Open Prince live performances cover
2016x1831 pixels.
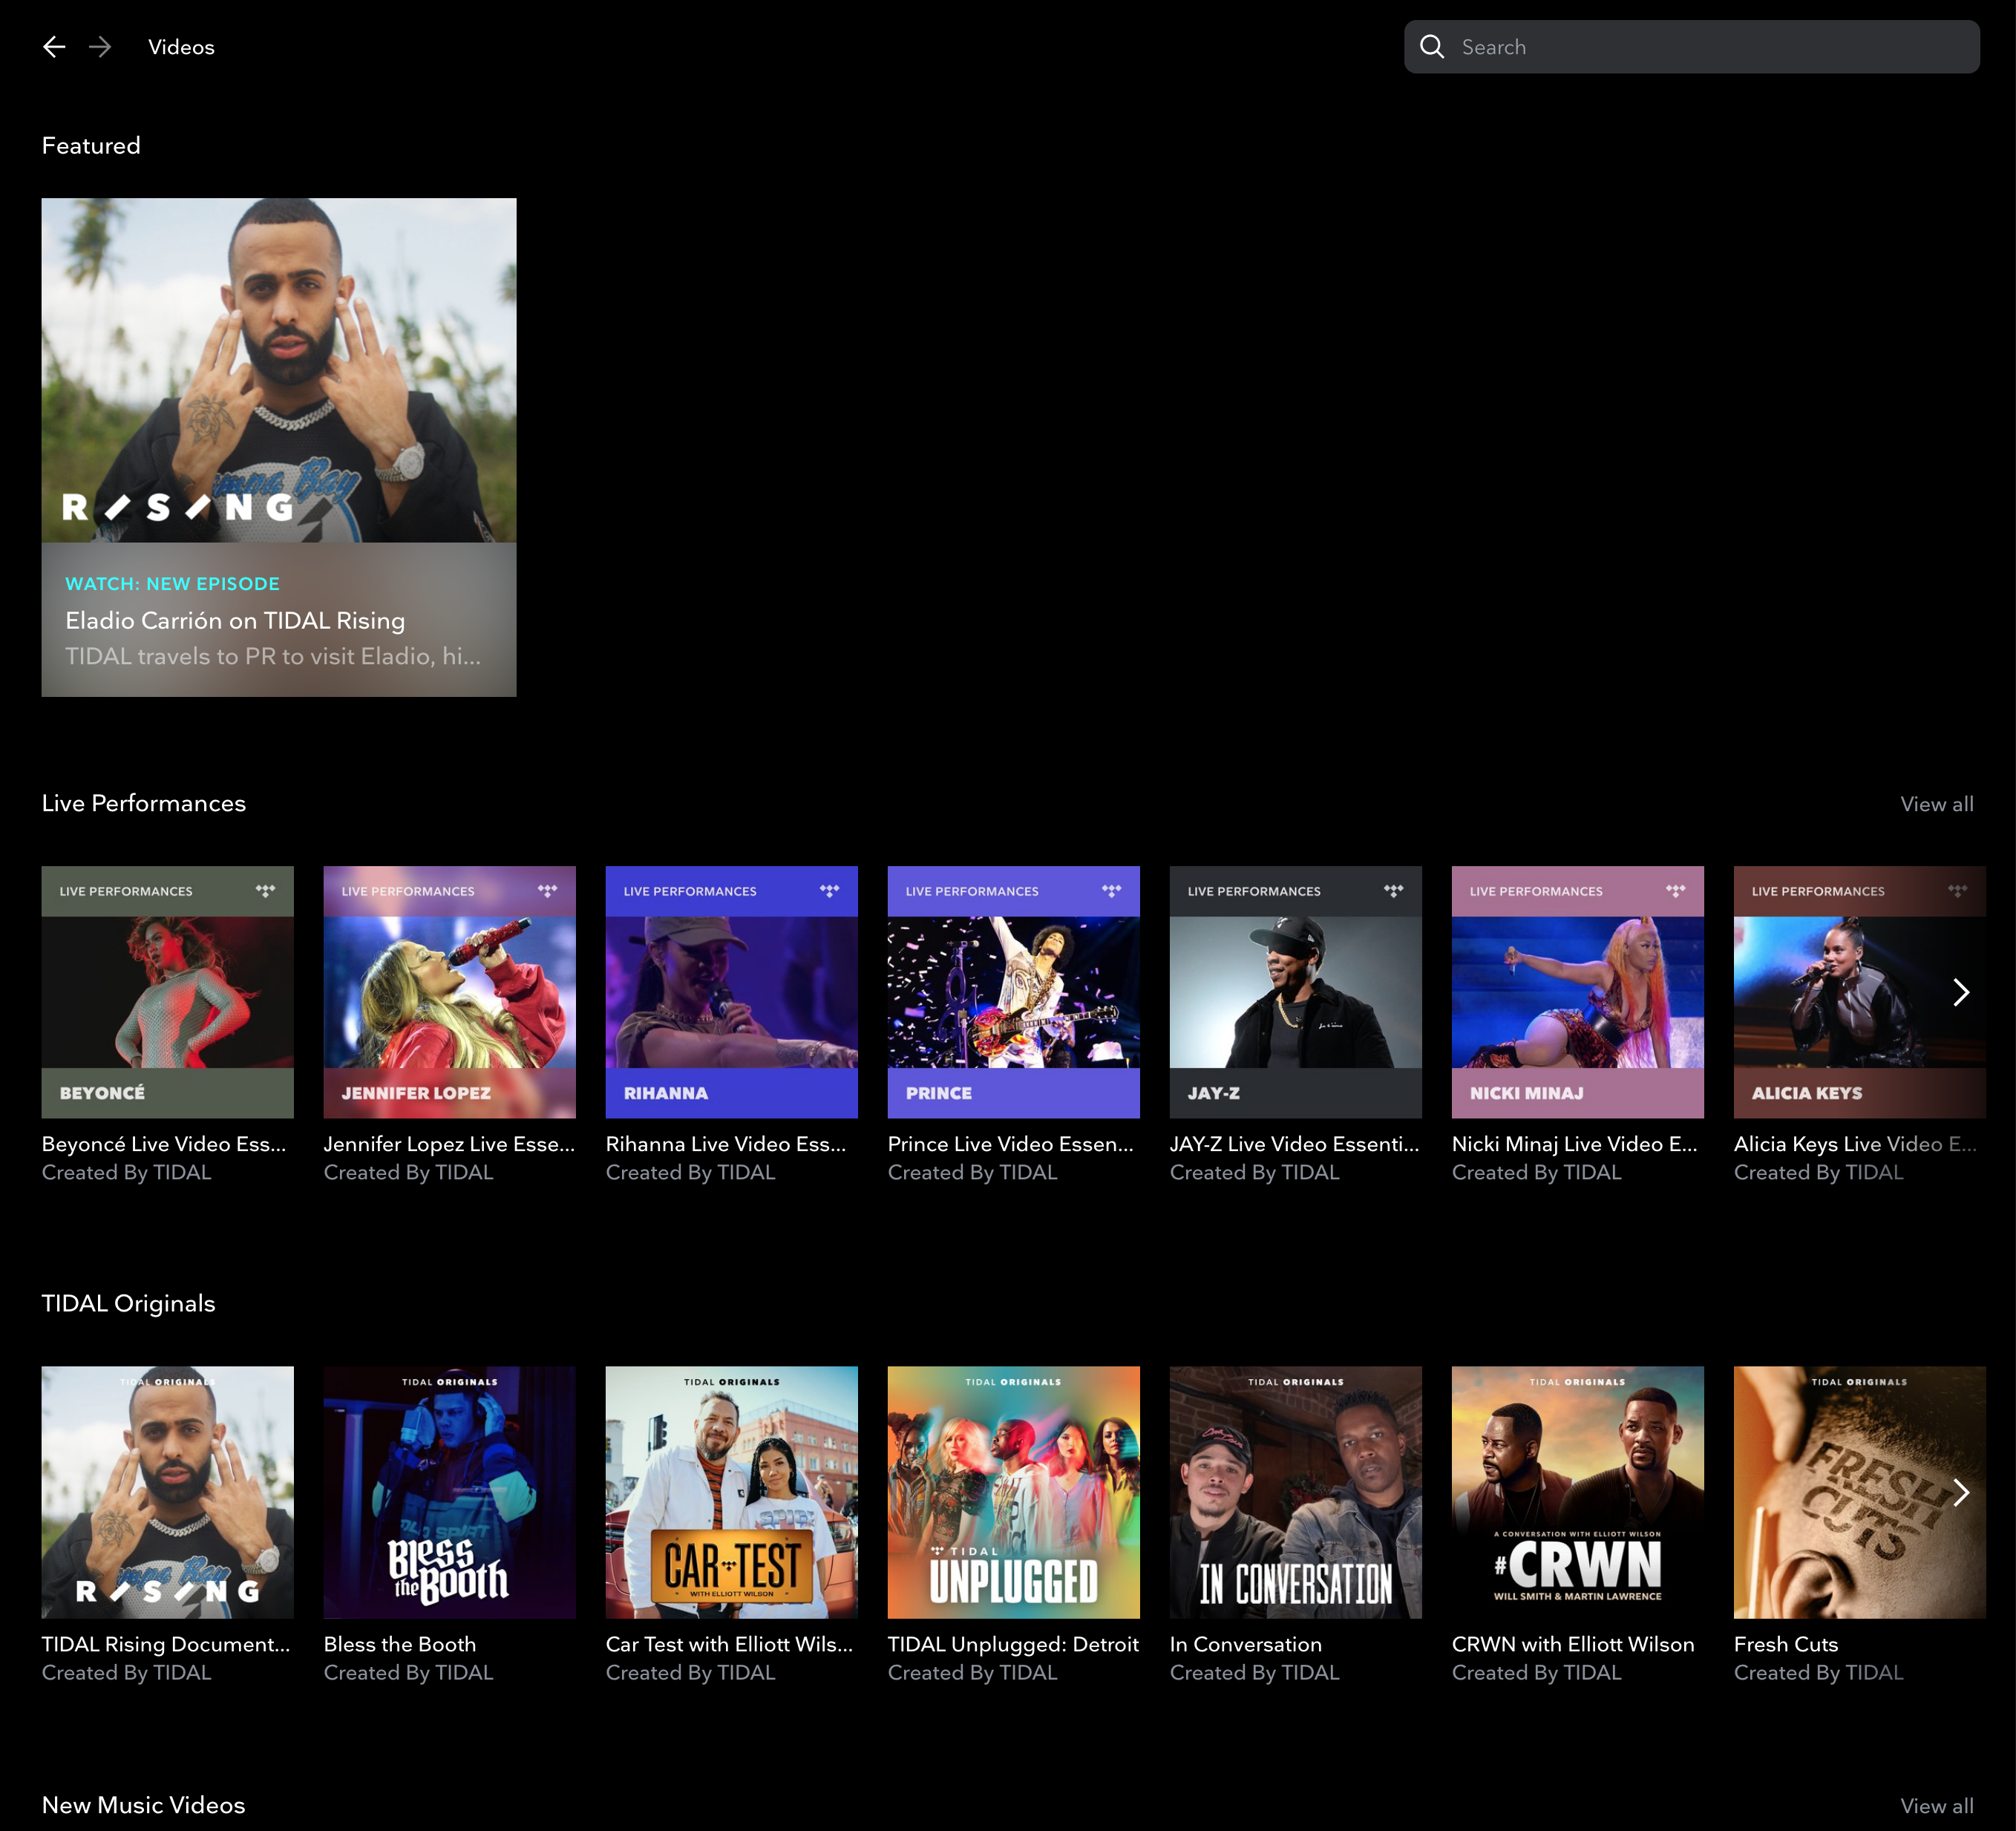pos(1014,992)
